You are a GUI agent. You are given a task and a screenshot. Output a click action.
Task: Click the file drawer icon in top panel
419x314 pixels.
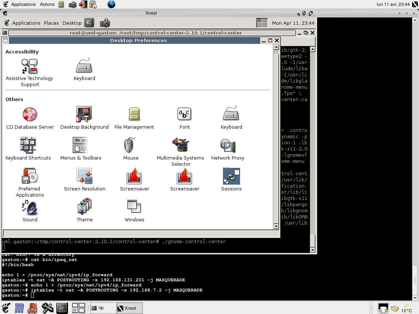pyautogui.click(x=61, y=4)
